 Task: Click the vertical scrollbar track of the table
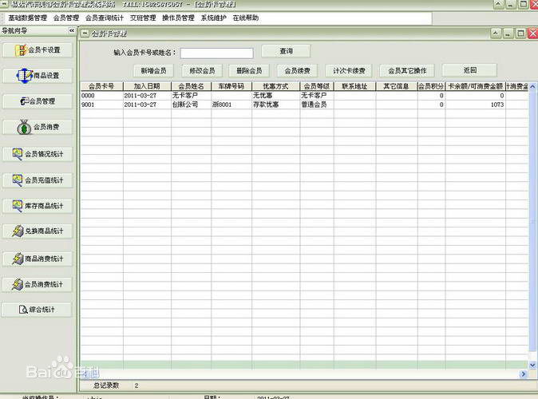click(x=532, y=227)
